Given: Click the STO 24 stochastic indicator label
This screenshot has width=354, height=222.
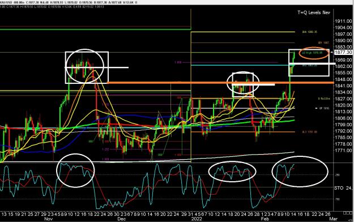Looking at the screenshot, I should 343,188.
